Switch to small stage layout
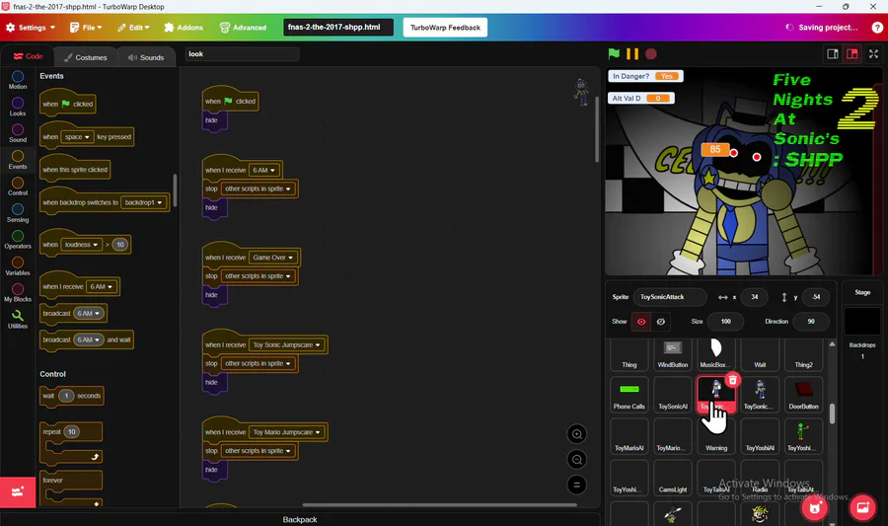 [x=833, y=54]
